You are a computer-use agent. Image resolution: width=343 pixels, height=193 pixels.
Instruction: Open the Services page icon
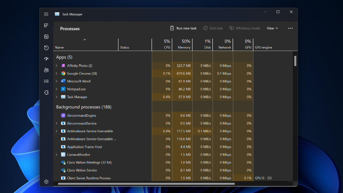tap(46, 92)
